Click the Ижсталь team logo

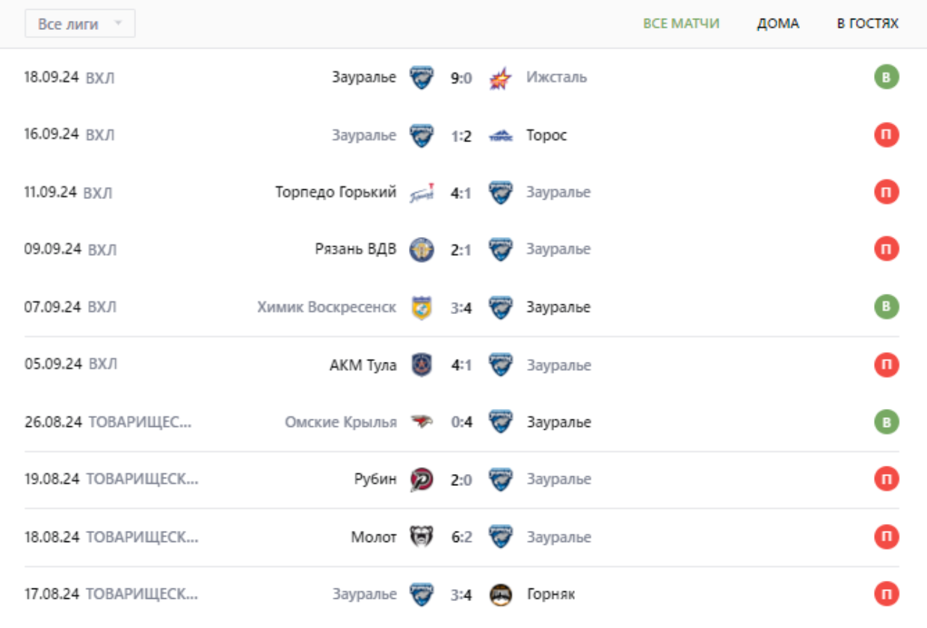(x=500, y=78)
